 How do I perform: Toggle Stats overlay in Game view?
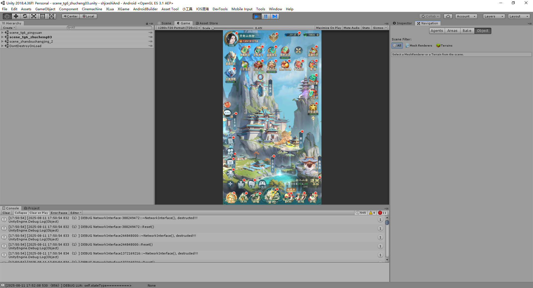tap(366, 28)
